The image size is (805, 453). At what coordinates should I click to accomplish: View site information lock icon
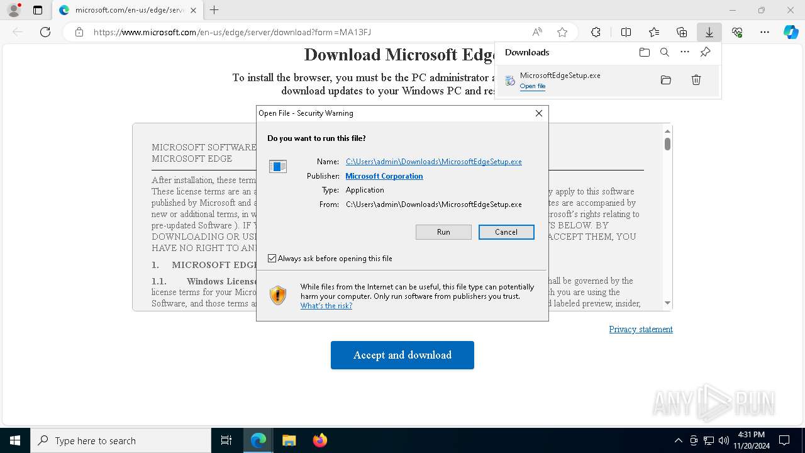tap(79, 32)
